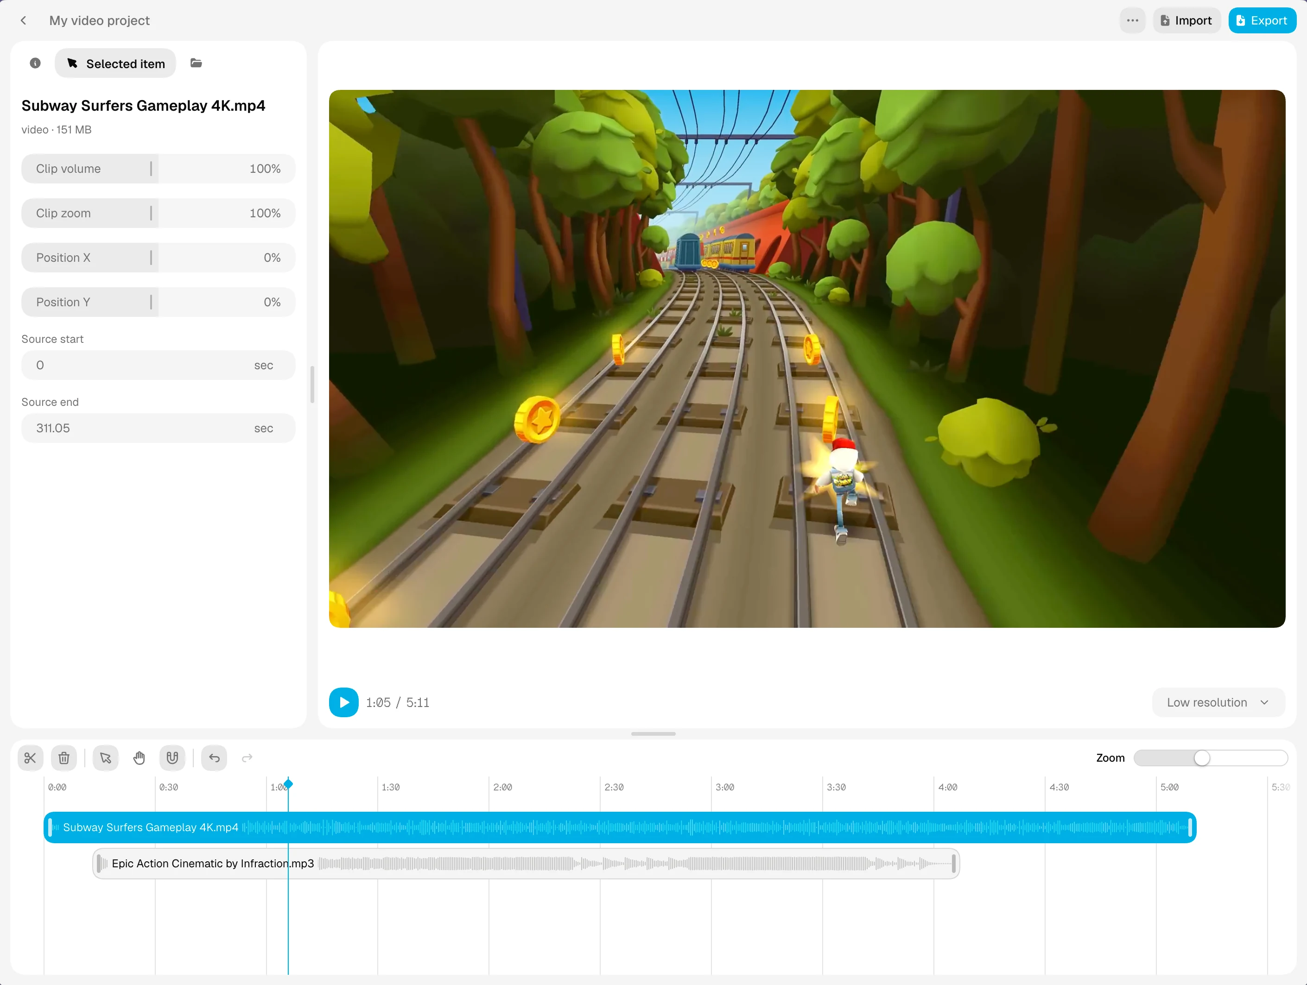Open the three-dots more options menu

click(1132, 21)
